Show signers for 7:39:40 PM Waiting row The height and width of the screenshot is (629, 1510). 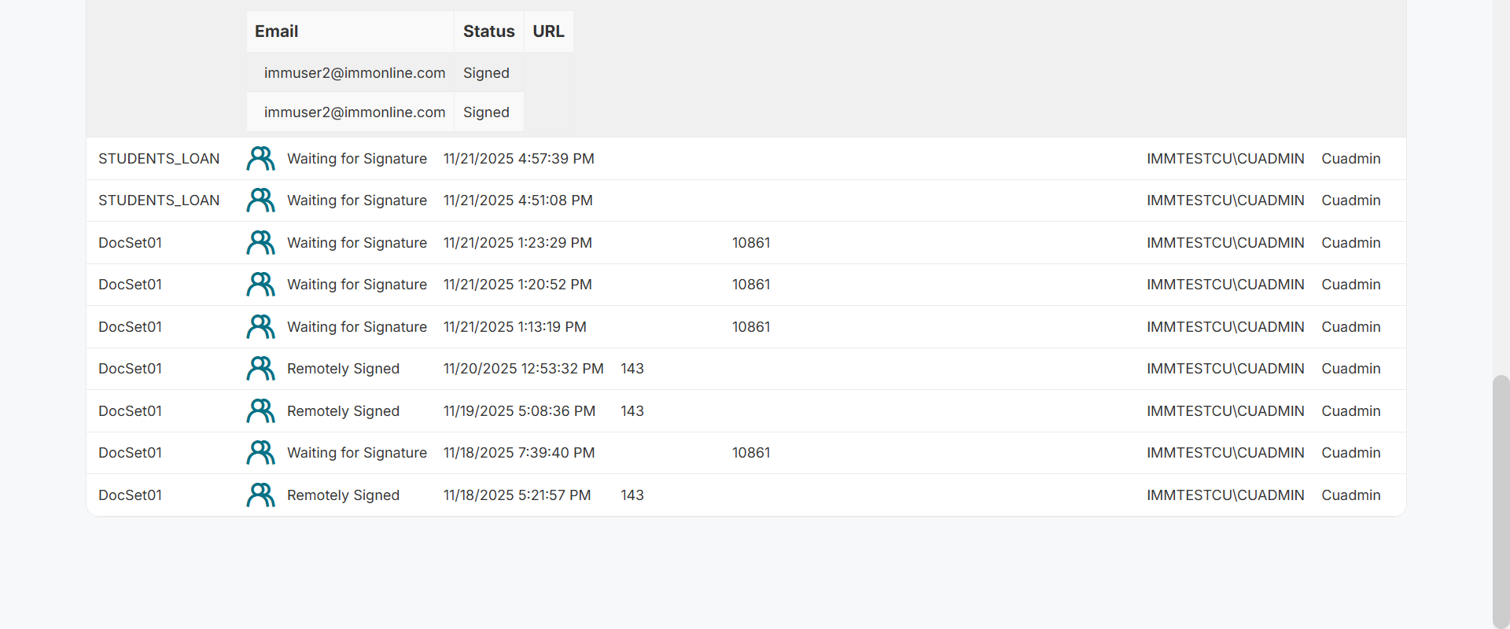(x=260, y=453)
